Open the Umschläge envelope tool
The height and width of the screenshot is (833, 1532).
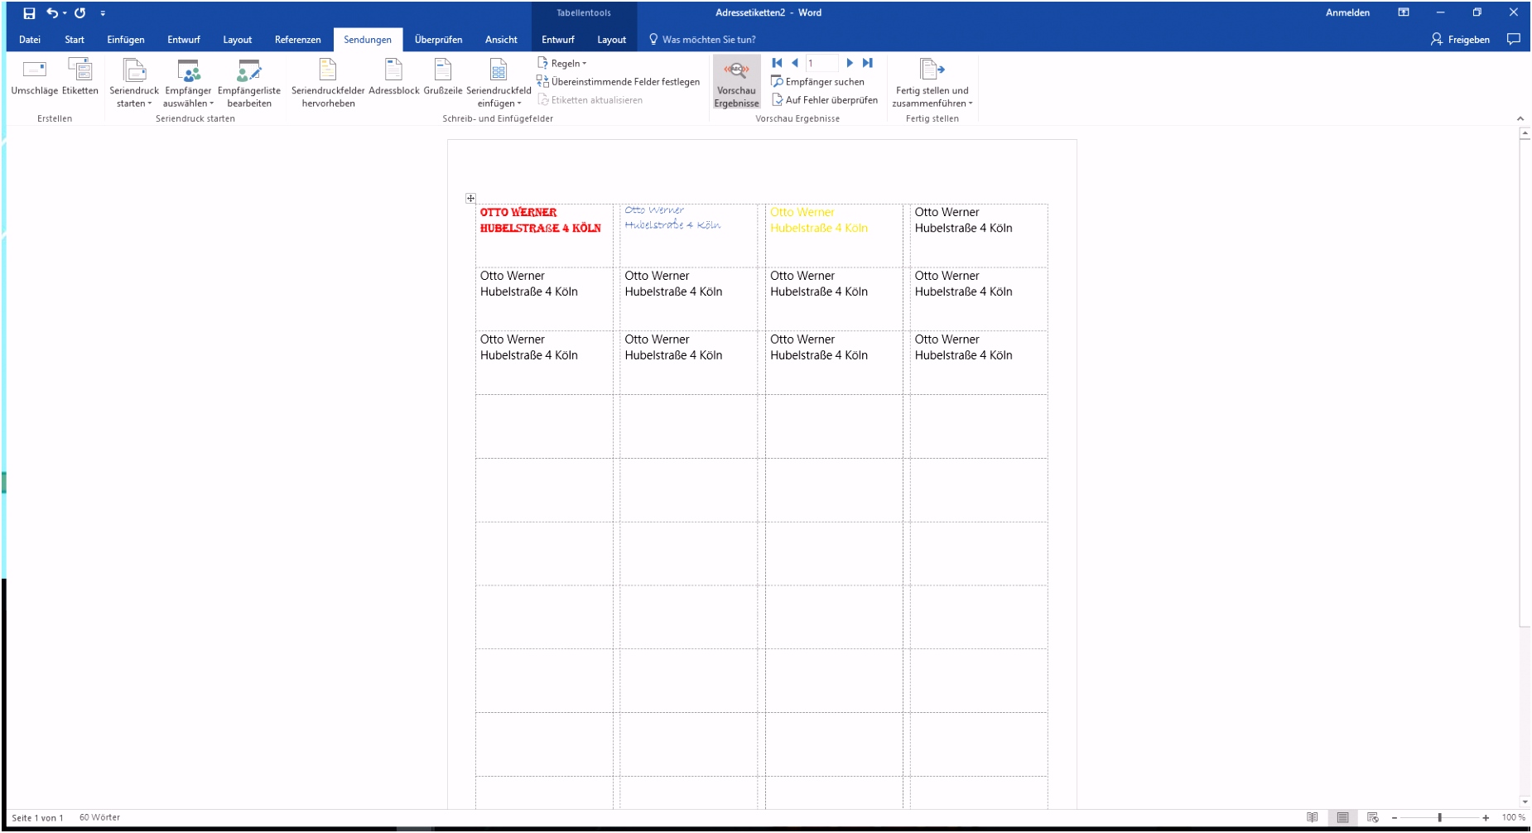(35, 79)
